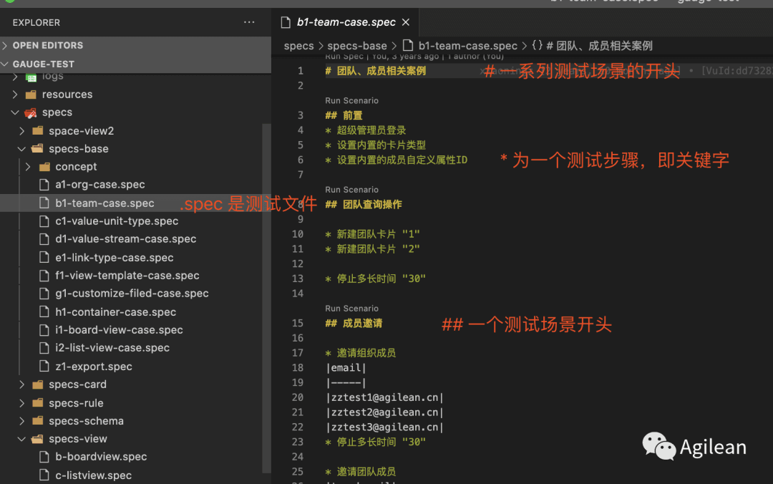Collapse the specs folder chevron

pyautogui.click(x=15, y=112)
